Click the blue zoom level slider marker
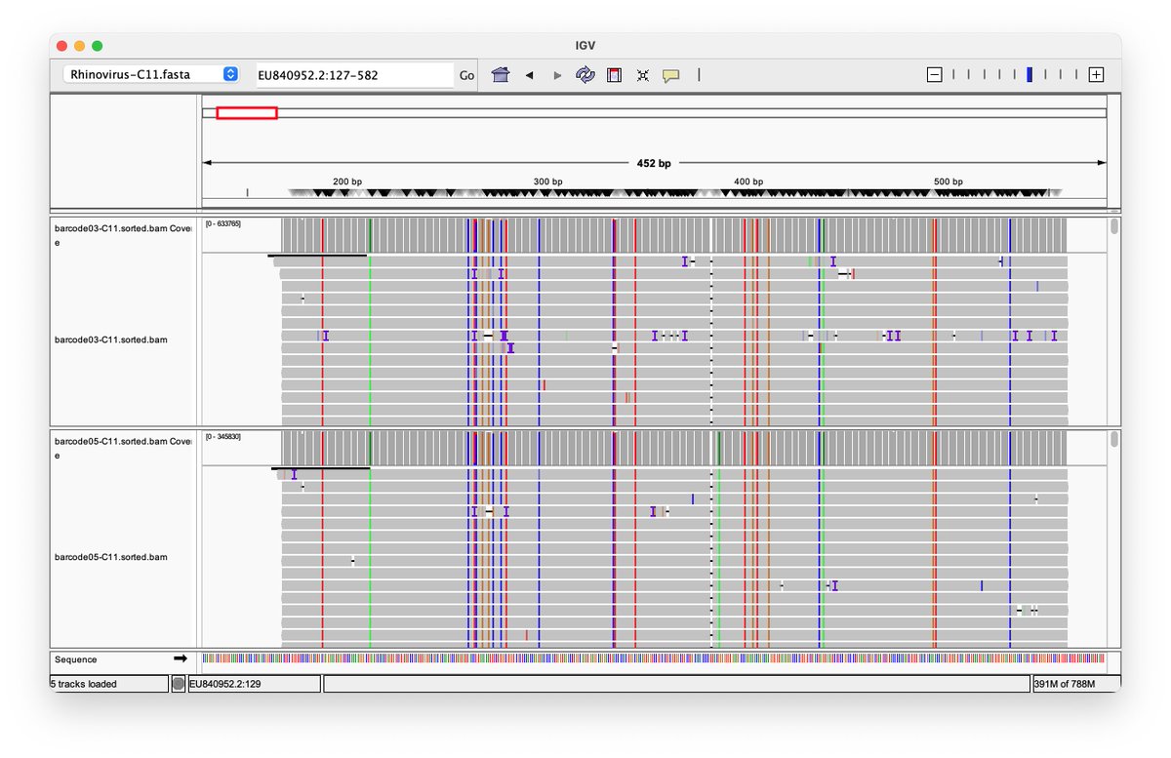The height and width of the screenshot is (758, 1171). pyautogui.click(x=1030, y=75)
